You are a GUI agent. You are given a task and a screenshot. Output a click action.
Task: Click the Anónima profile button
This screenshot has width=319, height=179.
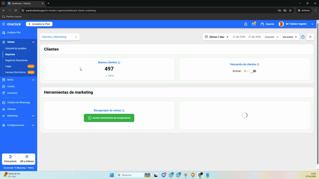pyautogui.click(x=304, y=10)
